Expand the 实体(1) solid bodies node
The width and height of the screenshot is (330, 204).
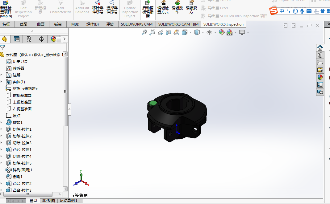(2, 82)
